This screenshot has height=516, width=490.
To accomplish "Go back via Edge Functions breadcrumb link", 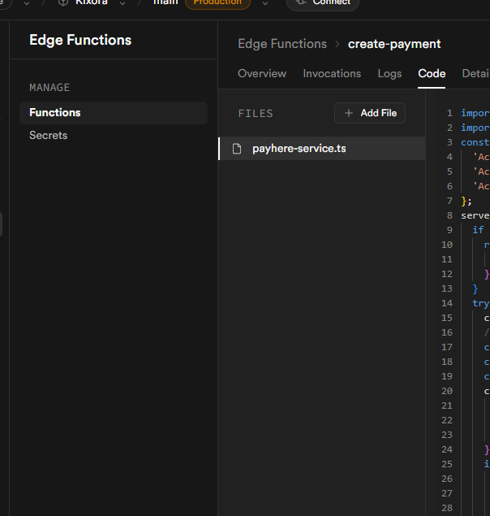I will 282,44.
